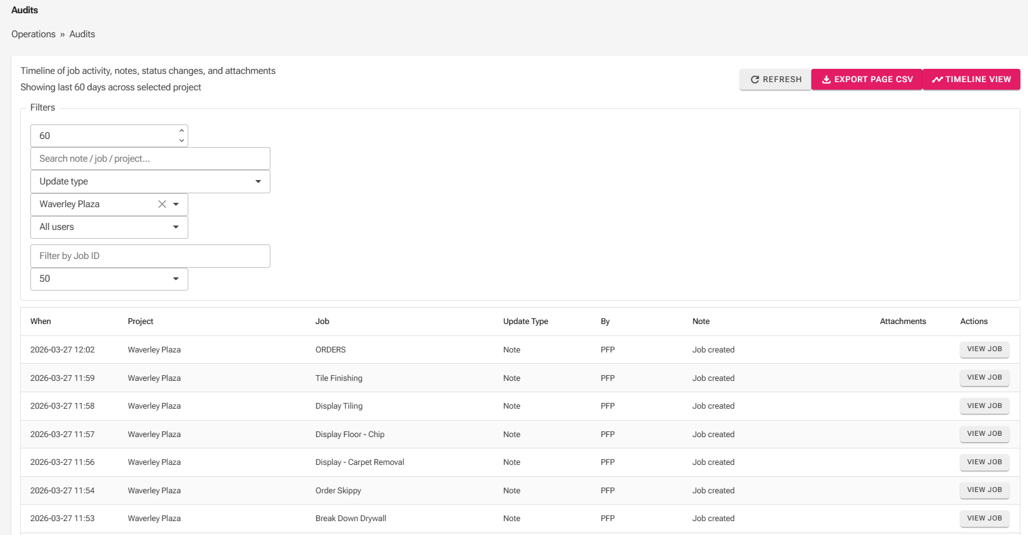The width and height of the screenshot is (1028, 535).
Task: Click the By column header
Action: pyautogui.click(x=605, y=322)
